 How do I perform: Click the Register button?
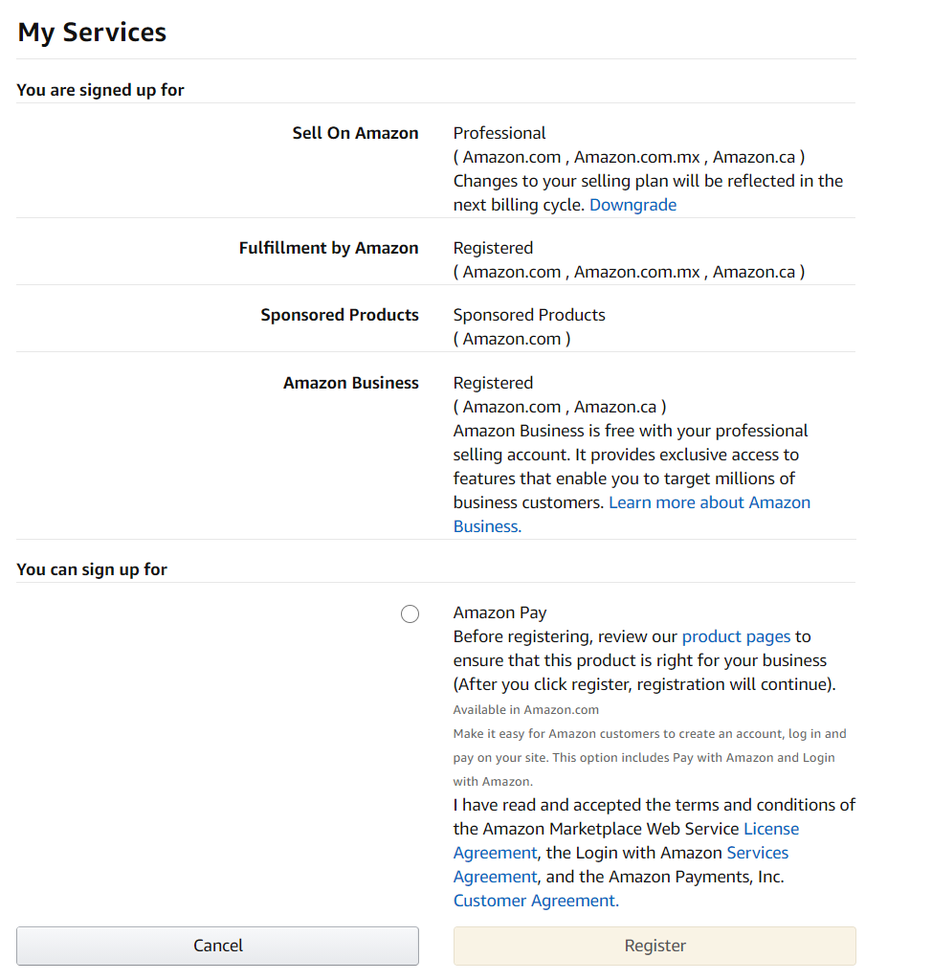[655, 946]
